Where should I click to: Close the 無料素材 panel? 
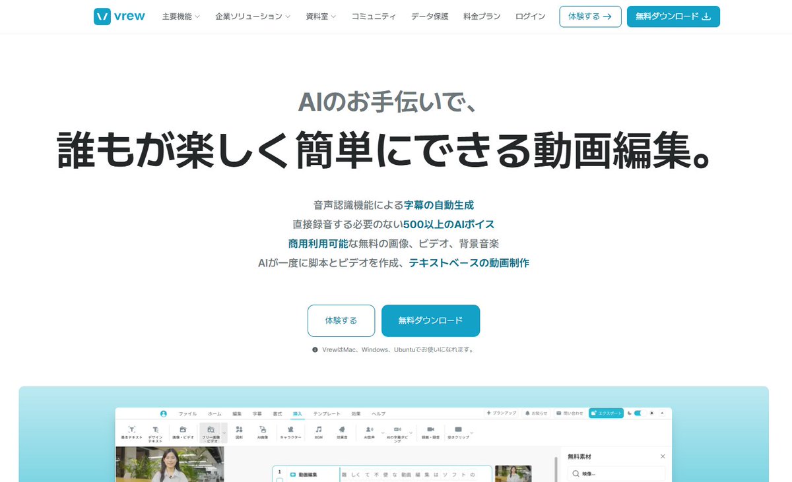click(x=663, y=456)
